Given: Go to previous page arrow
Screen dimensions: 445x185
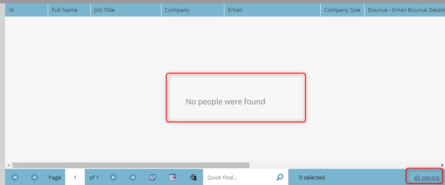Looking at the screenshot, I should click(x=34, y=177).
